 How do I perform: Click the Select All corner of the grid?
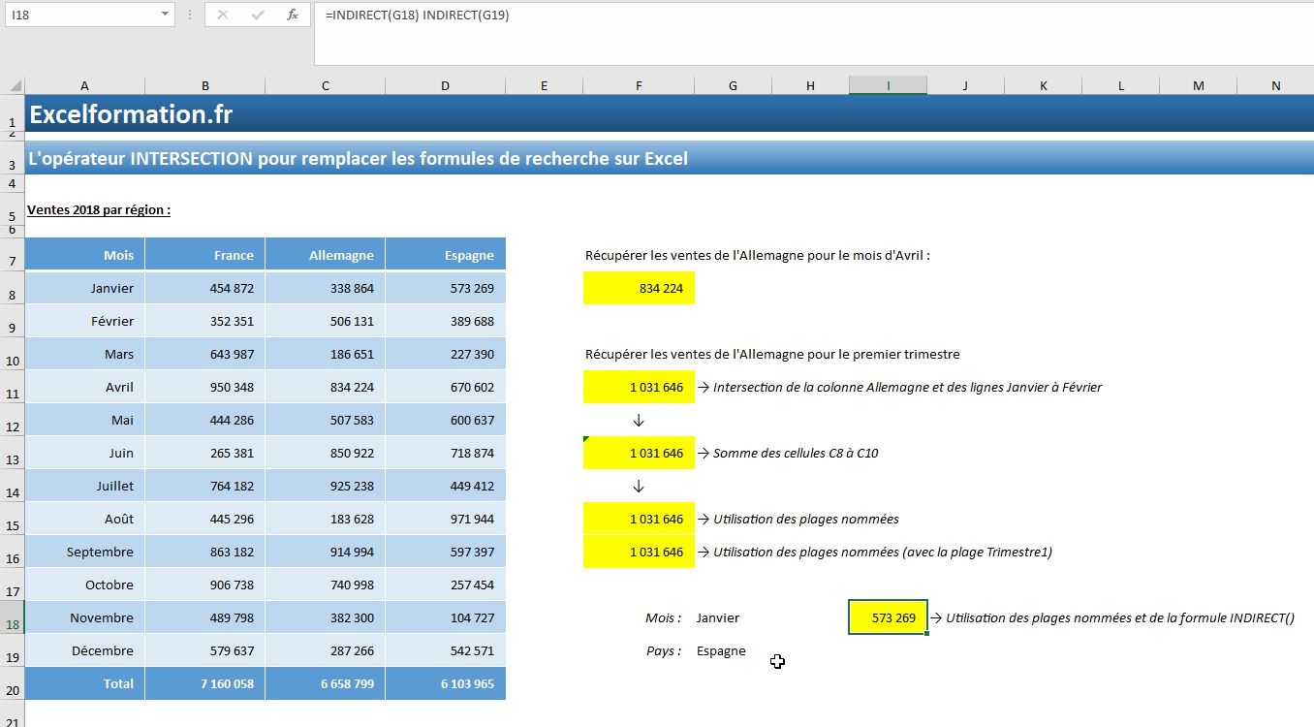12,85
